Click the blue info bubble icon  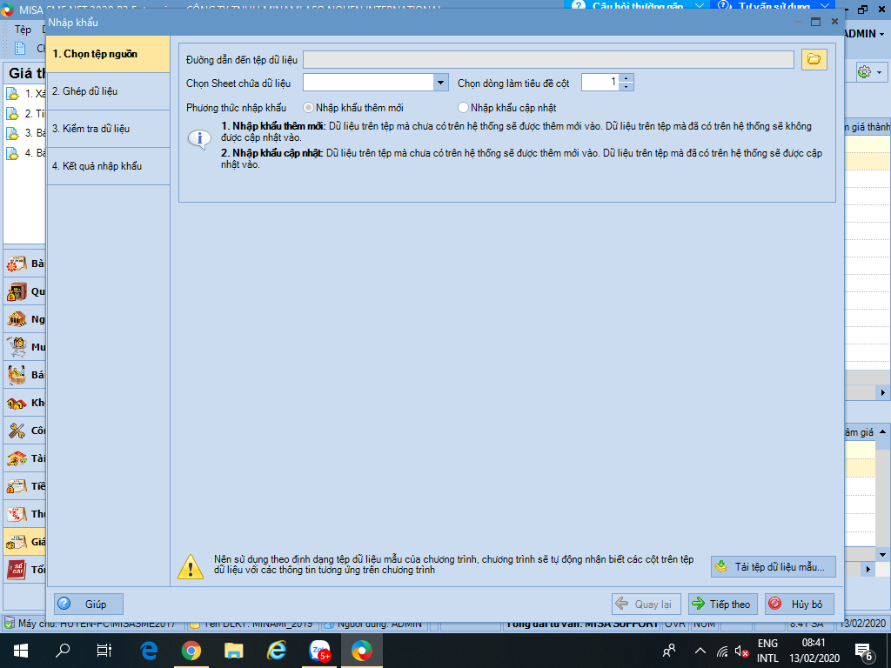pos(199,138)
